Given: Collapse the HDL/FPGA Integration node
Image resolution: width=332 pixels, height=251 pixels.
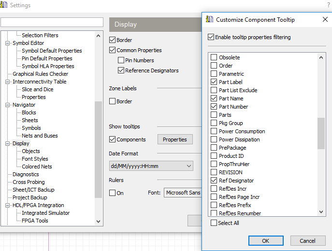Looking at the screenshot, I should [x=7, y=205].
